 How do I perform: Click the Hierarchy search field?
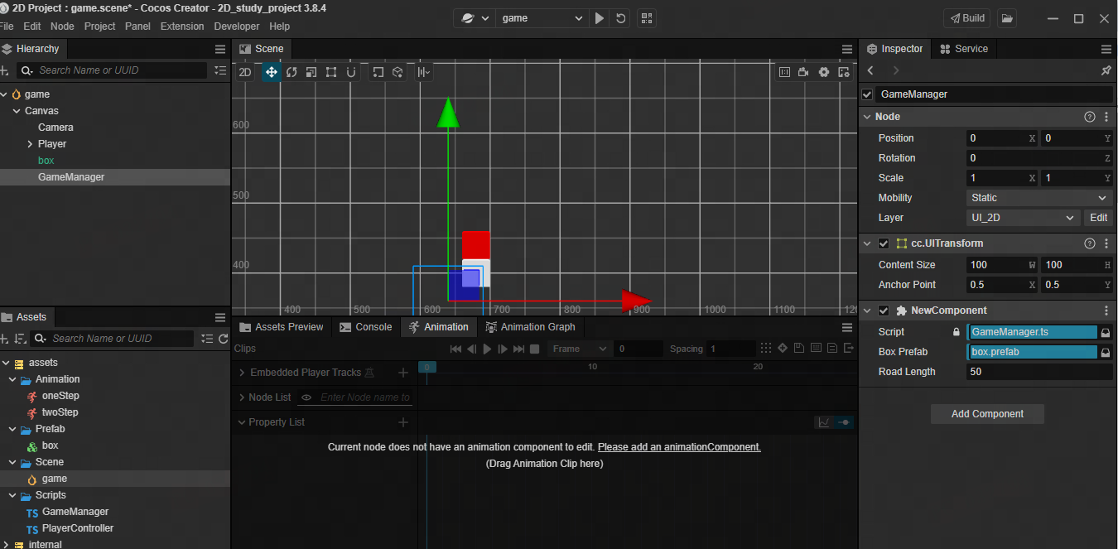point(112,70)
